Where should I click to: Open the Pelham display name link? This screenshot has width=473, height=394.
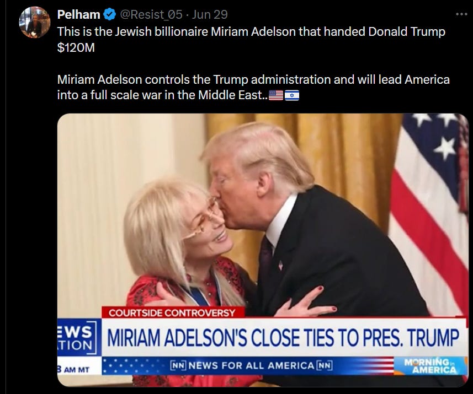point(79,14)
